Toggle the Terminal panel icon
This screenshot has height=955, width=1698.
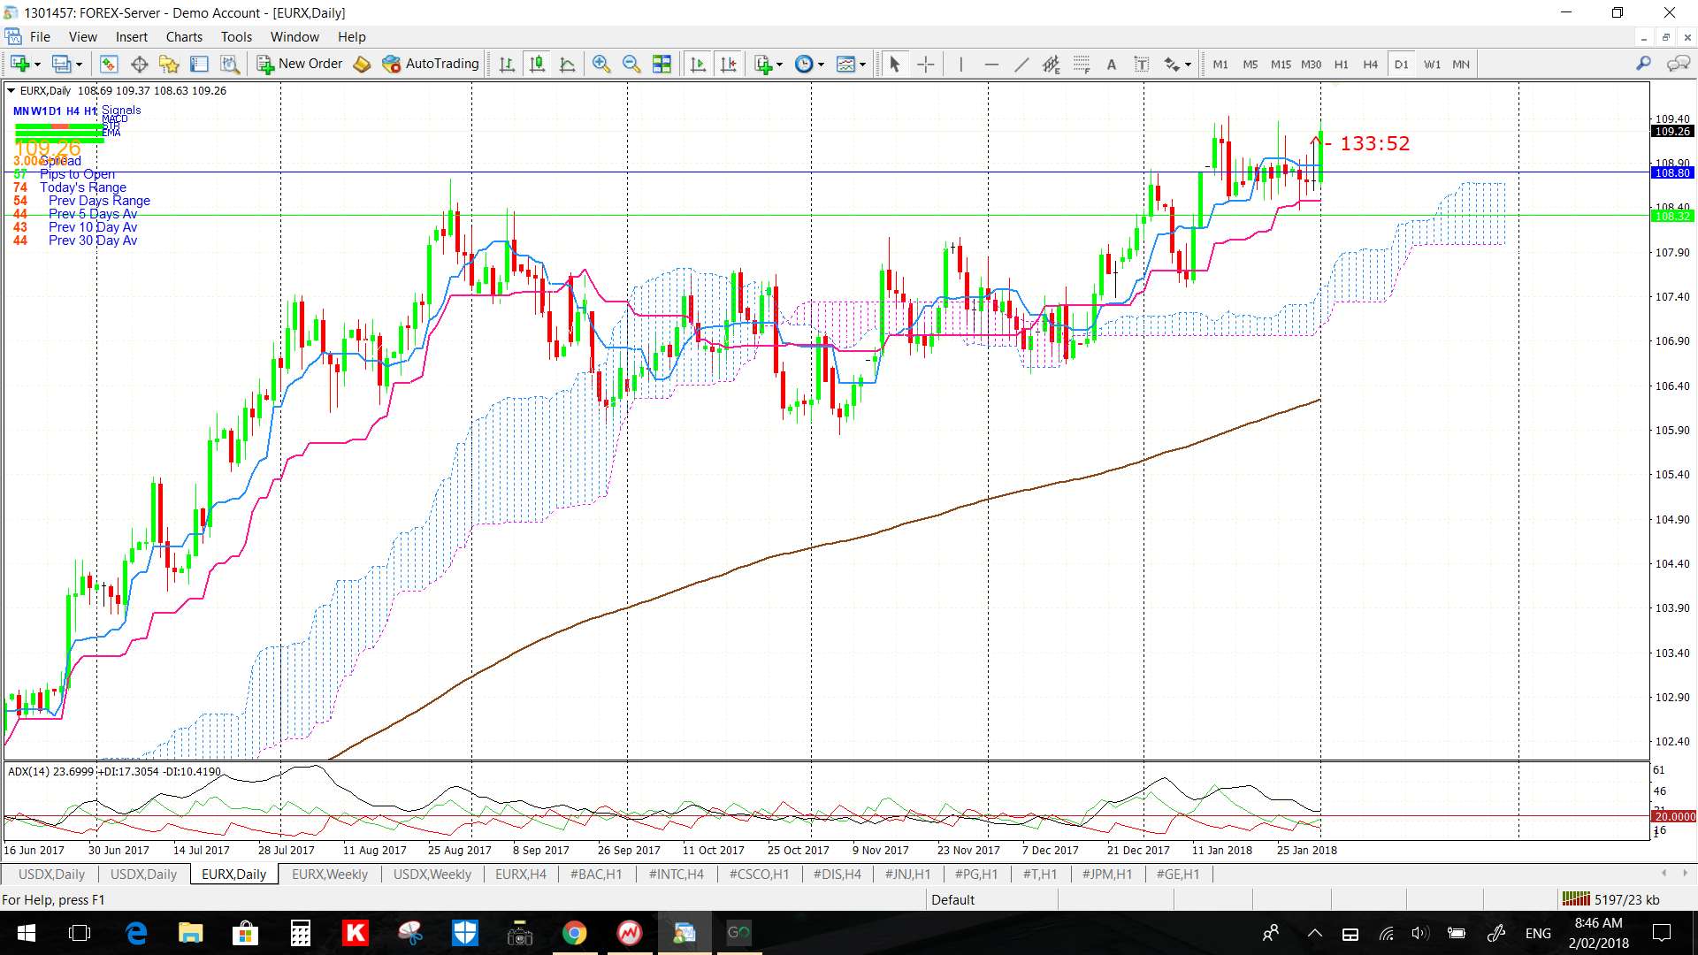pos(199,64)
